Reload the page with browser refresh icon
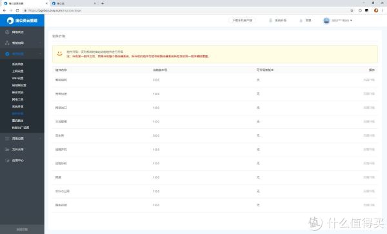 tap(17, 10)
